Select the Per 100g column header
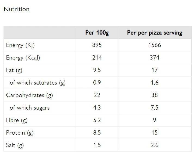Viewport: 196px width, 155px height. point(97,33)
